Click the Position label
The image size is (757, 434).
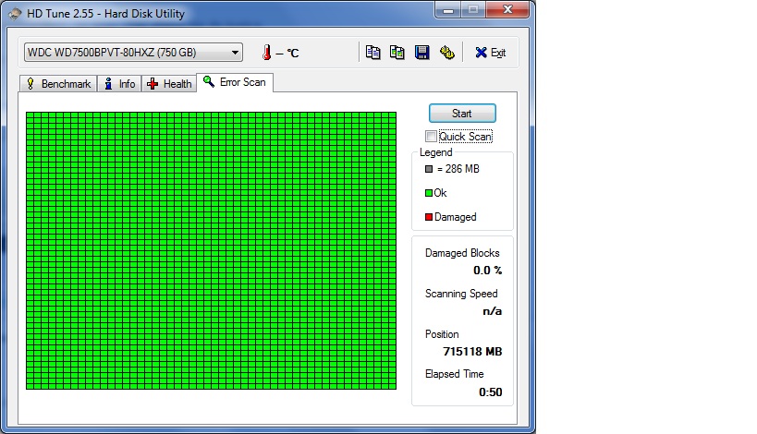tap(442, 334)
